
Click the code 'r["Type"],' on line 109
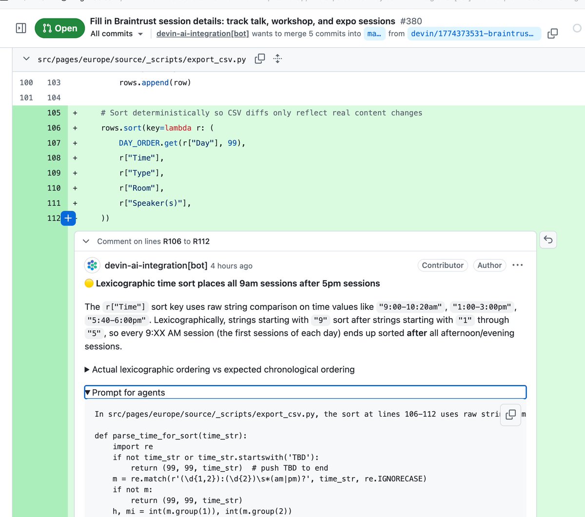(141, 172)
